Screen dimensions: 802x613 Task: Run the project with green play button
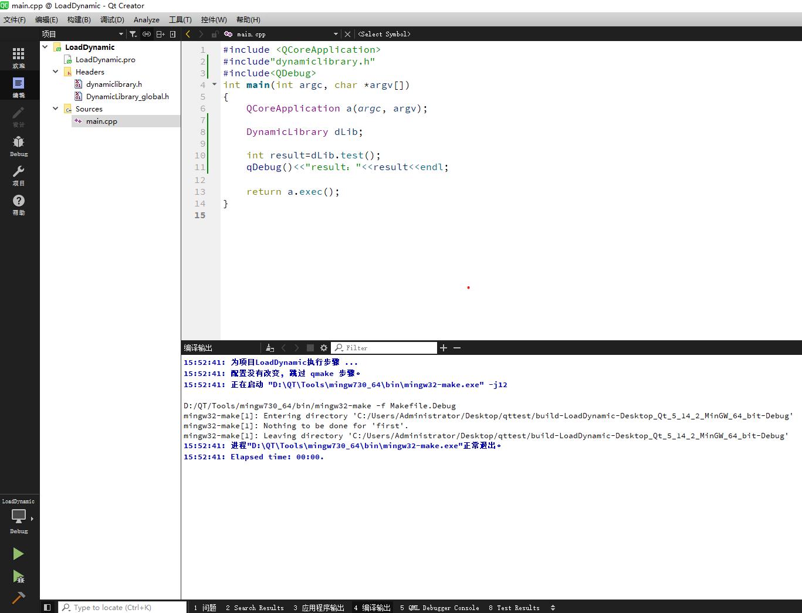click(19, 554)
